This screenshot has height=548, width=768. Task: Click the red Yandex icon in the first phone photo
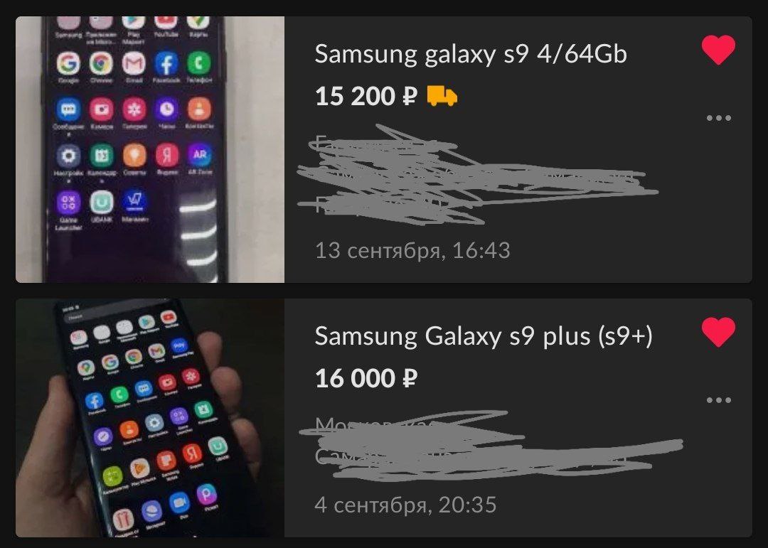point(167,155)
